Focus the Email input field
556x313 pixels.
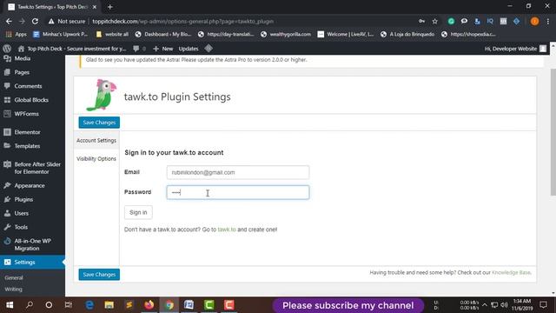(238, 172)
